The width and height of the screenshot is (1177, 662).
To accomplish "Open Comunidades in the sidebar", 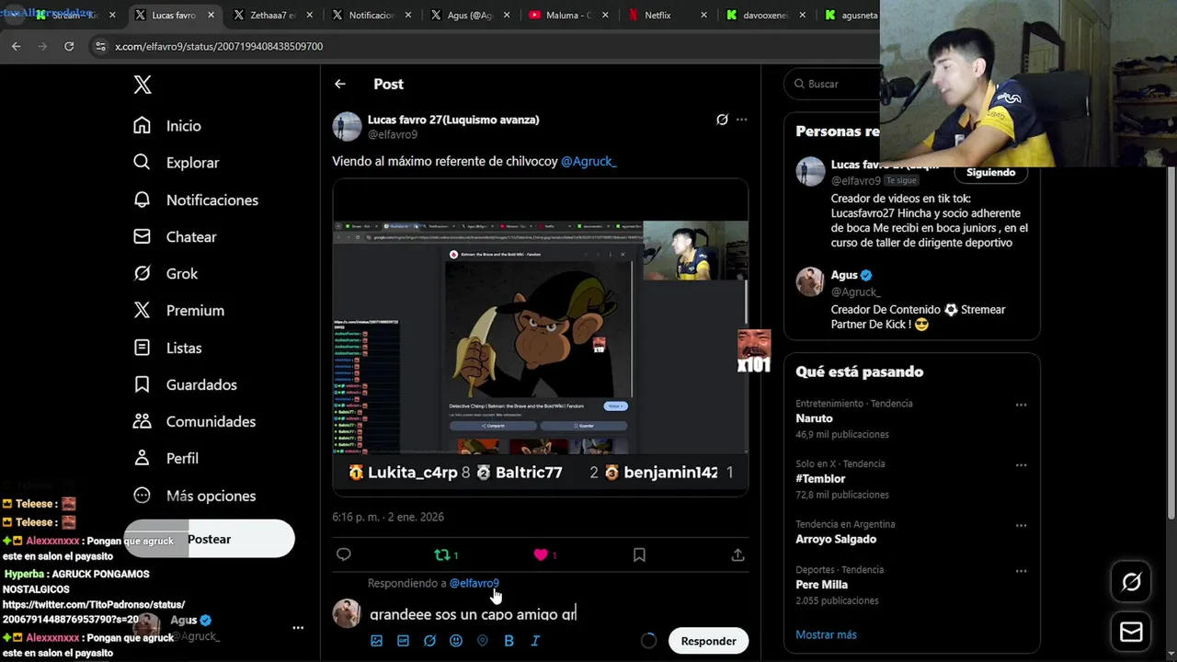I will tap(194, 421).
